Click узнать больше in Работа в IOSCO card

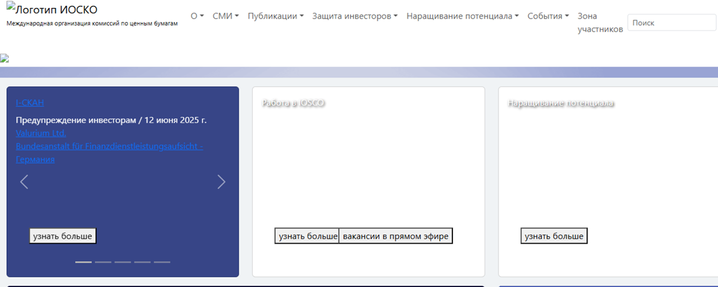[x=307, y=236]
